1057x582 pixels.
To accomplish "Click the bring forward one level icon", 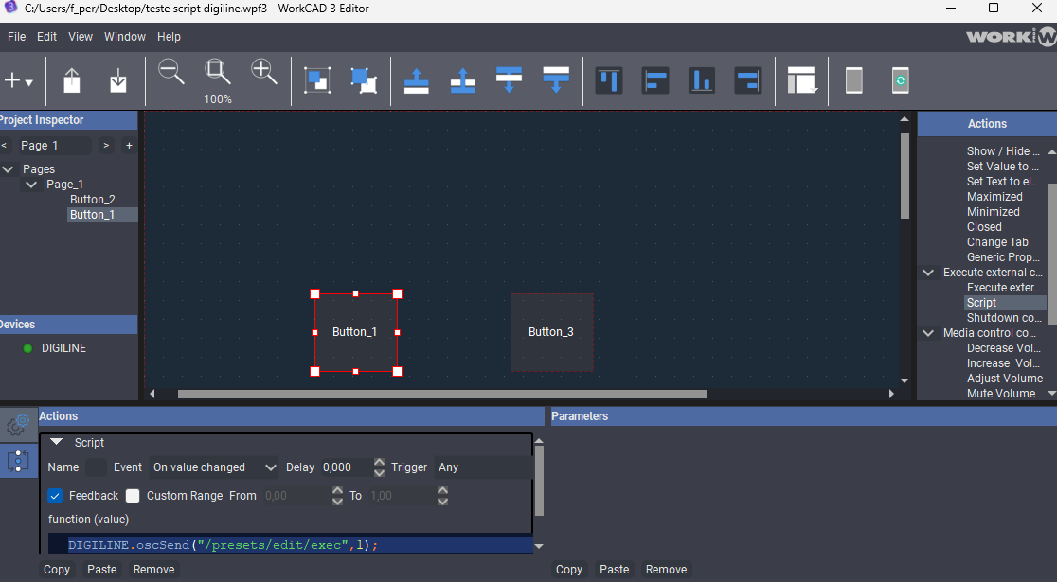I will tap(463, 80).
